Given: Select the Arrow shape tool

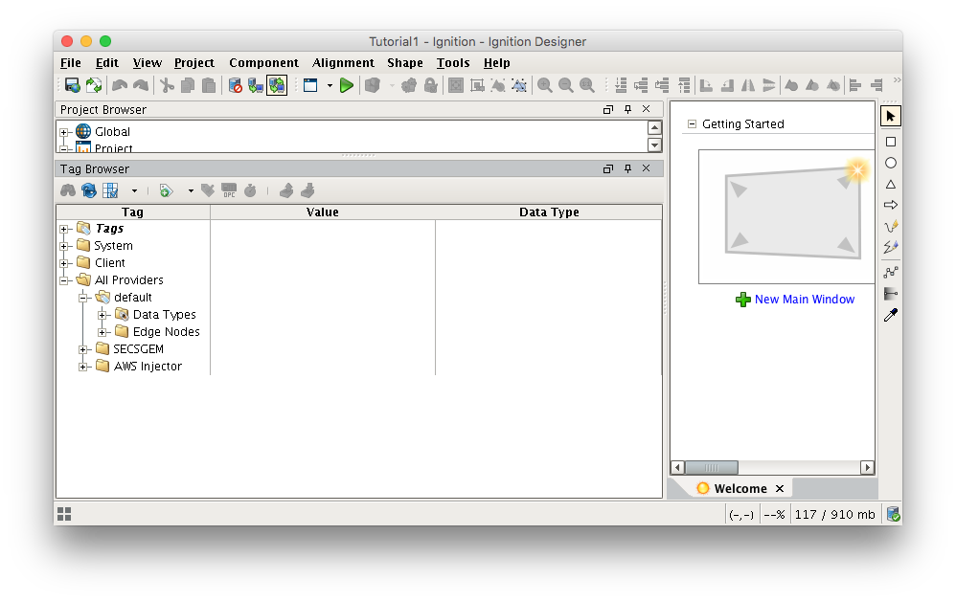Looking at the screenshot, I should click(890, 205).
